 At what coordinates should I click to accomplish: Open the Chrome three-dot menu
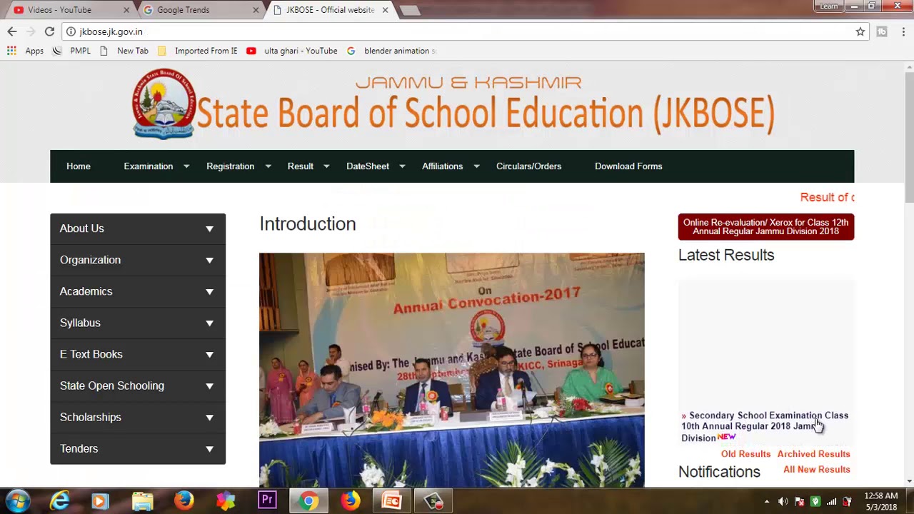903,31
